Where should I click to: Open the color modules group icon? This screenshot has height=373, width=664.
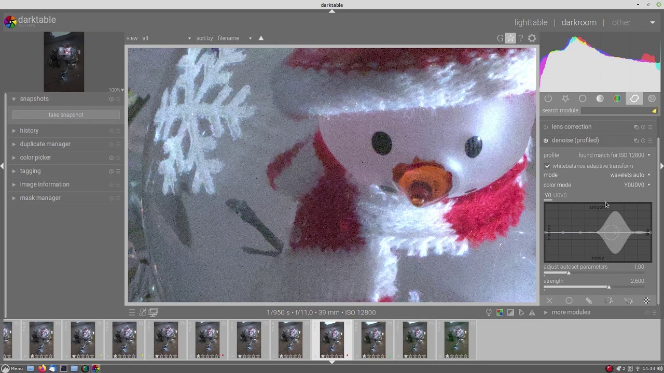tap(617, 98)
